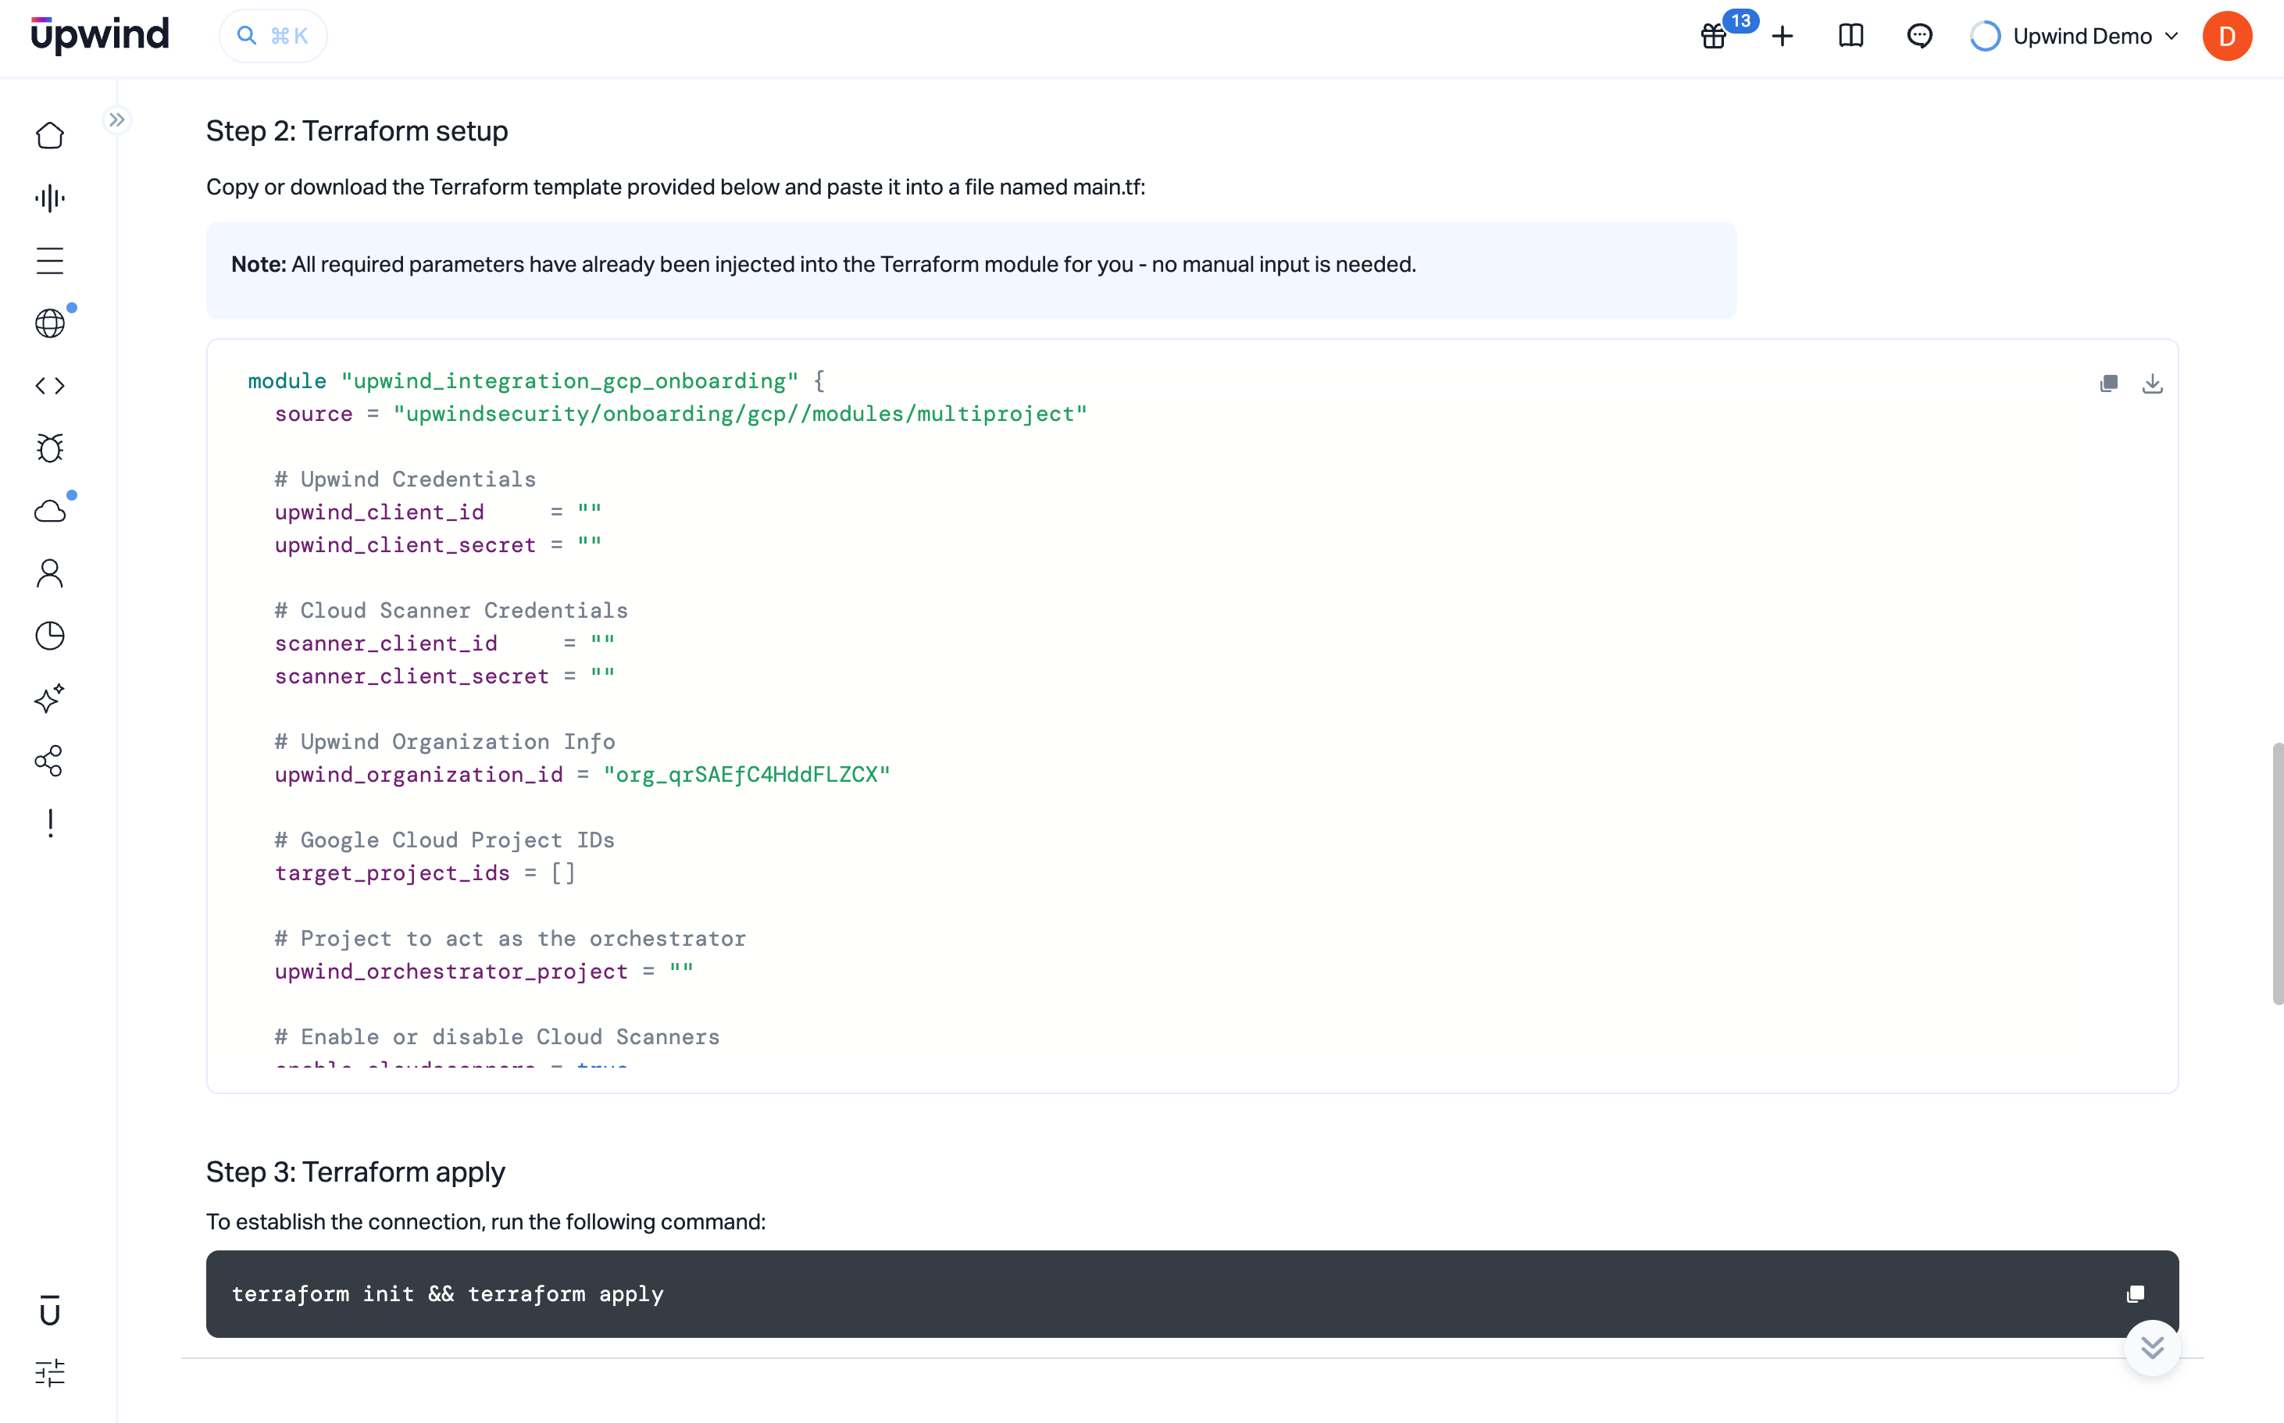Open the exclamation alerts sidebar icon
This screenshot has height=1423, width=2284.
pos(50,823)
